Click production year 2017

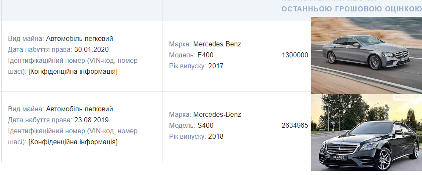(216, 66)
